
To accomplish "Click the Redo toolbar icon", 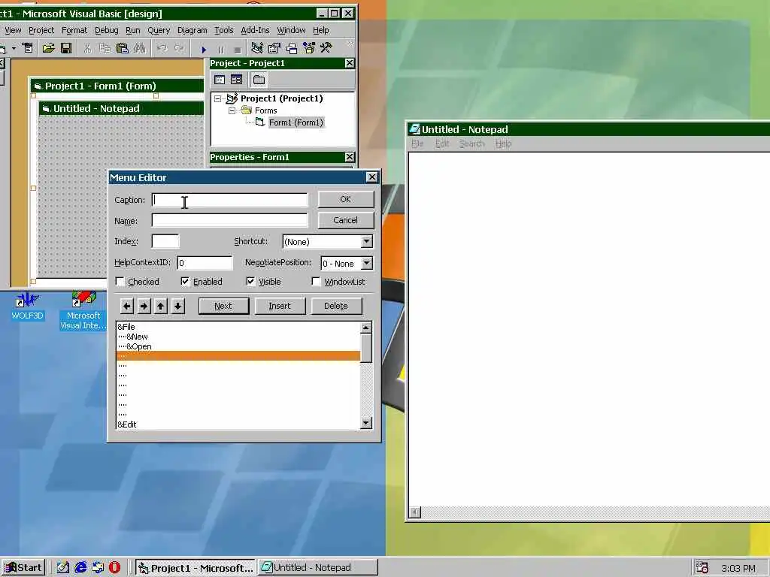I will (x=179, y=48).
